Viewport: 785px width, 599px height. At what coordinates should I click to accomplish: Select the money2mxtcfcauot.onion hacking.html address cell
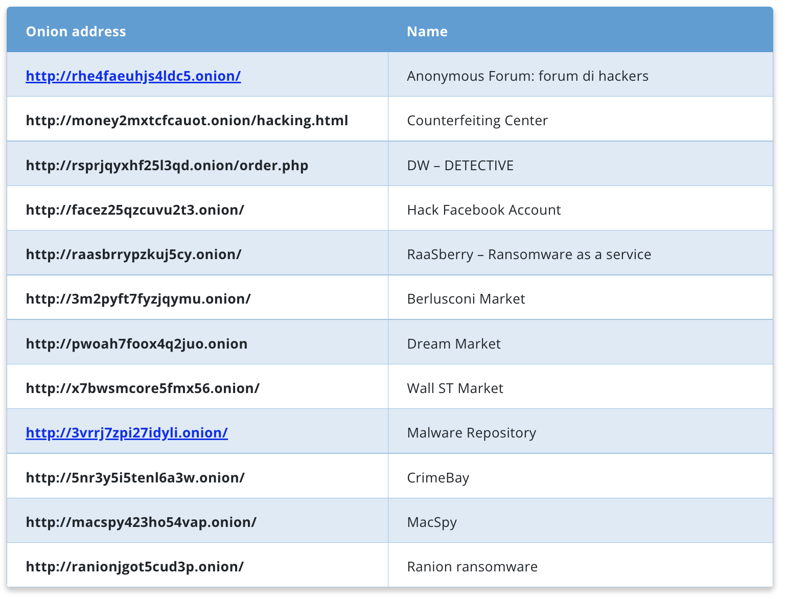point(187,120)
